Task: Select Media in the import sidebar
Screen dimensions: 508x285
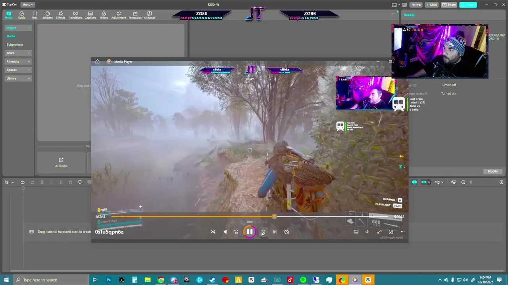Action: pyautogui.click(x=11, y=36)
